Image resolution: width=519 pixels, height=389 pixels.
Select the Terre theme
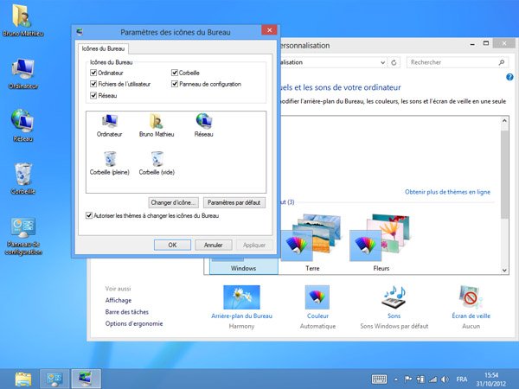[311, 243]
